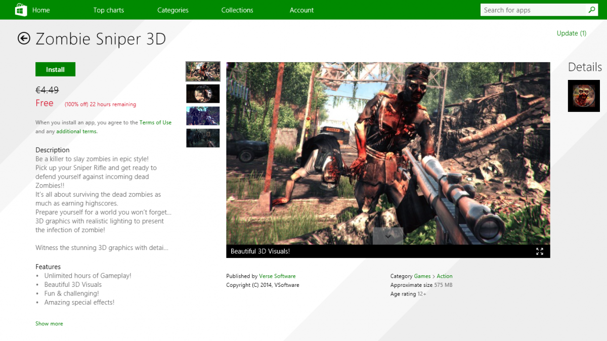Viewport: 607px width, 341px height.
Task: Show more of the description
Action: tap(49, 324)
